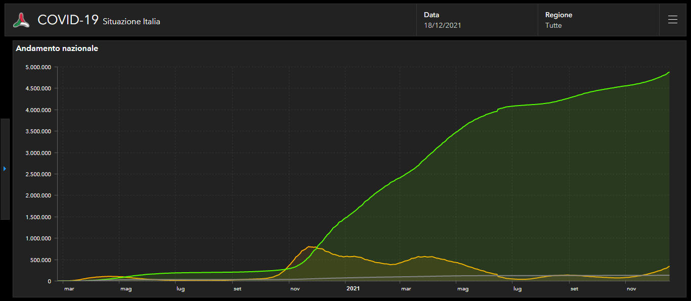
Task: Expand the collapsed left side panel arrow
Action: click(x=5, y=169)
